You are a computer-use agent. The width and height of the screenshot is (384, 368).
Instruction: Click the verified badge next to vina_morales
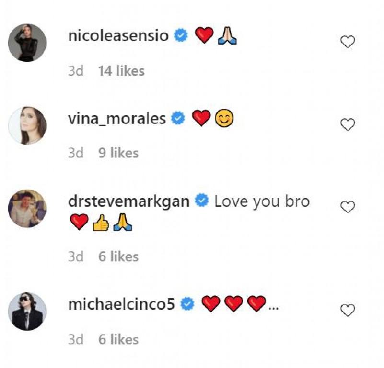coord(178,118)
